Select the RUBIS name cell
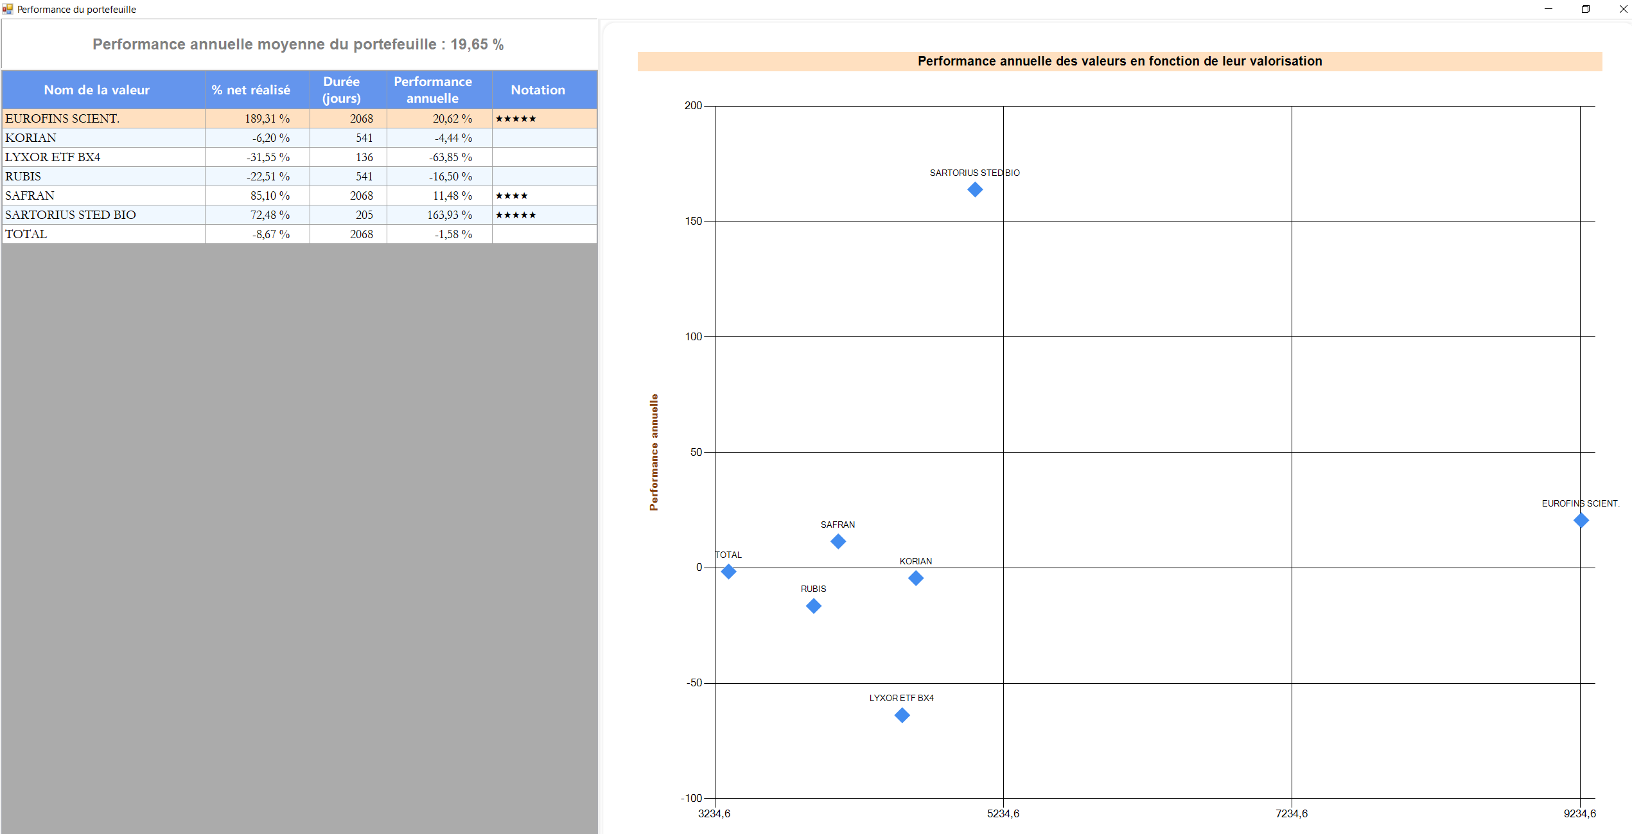Viewport: 1632px width, 834px height. coord(103,177)
